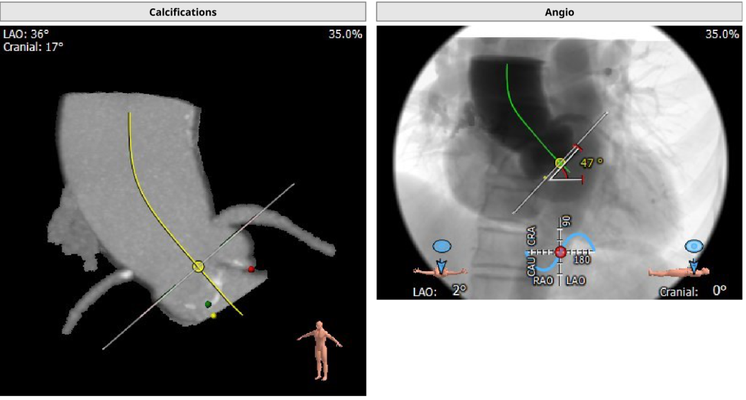Click the CAU label on angle crosshair
Image resolution: width=746 pixels, height=400 pixels.
point(531,267)
